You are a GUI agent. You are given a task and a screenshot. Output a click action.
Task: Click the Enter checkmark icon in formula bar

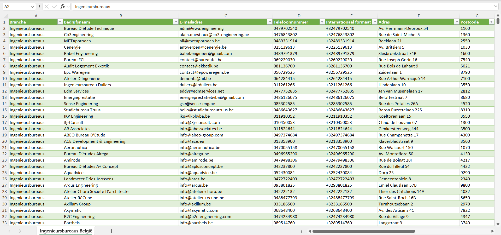pyautogui.click(x=54, y=7)
